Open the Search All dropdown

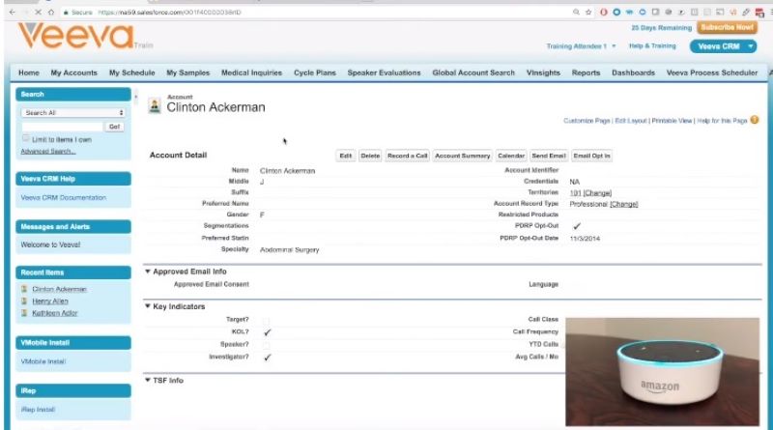[74, 113]
